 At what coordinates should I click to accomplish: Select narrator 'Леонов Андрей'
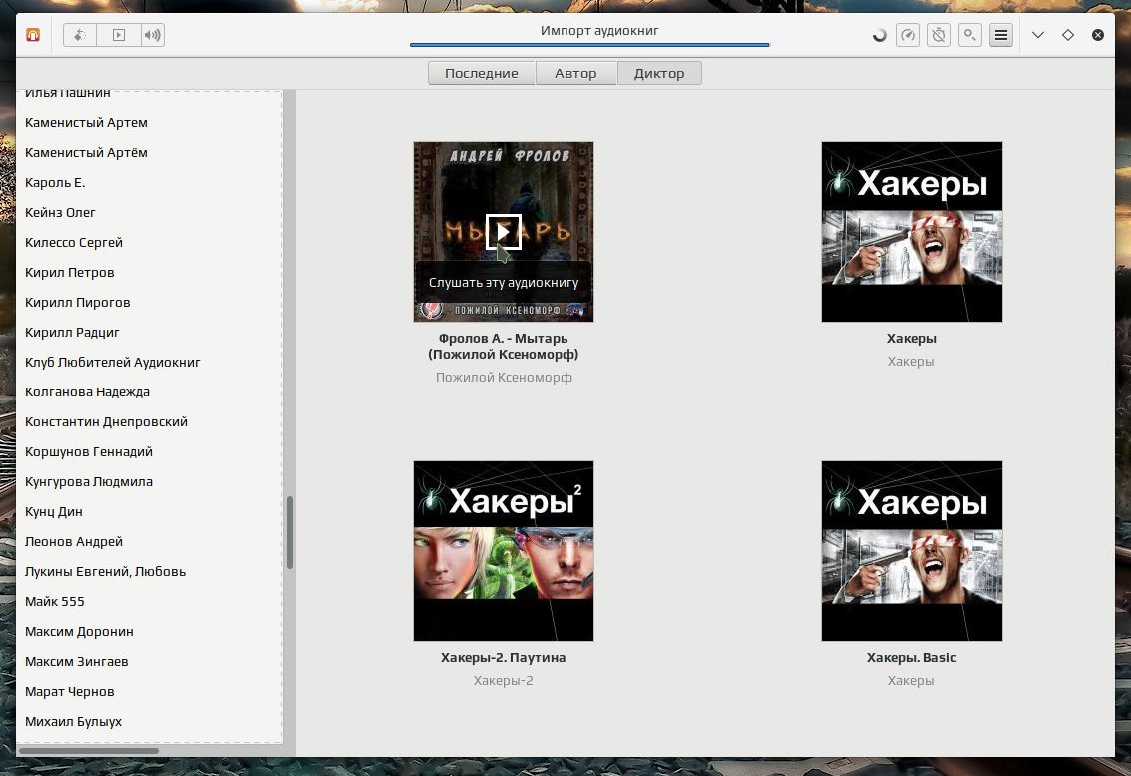149,541
